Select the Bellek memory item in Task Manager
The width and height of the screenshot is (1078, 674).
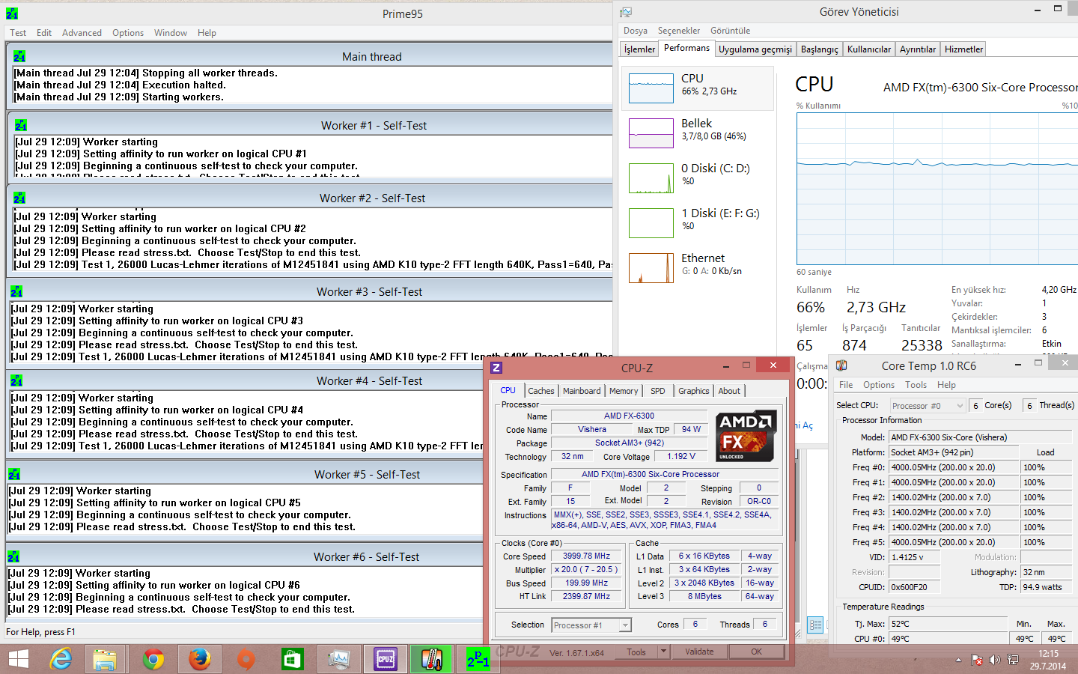pos(698,133)
